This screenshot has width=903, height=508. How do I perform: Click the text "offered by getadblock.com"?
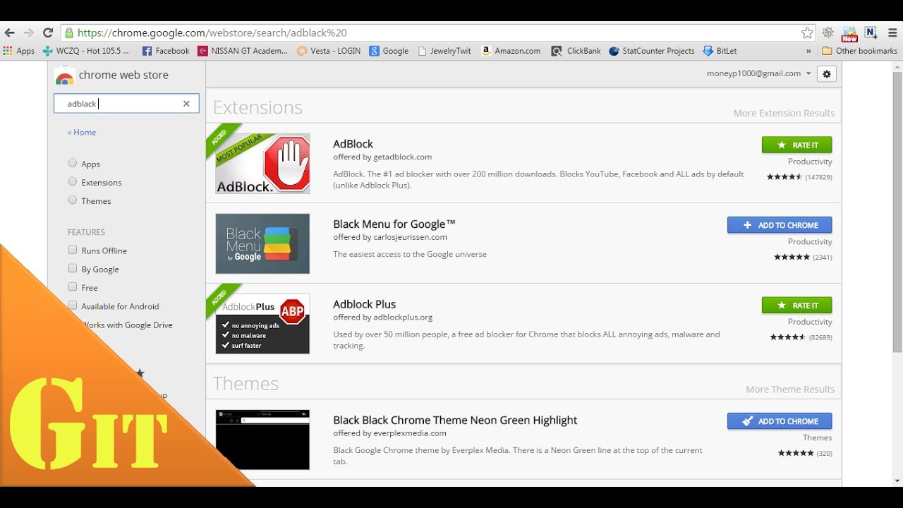click(x=382, y=157)
